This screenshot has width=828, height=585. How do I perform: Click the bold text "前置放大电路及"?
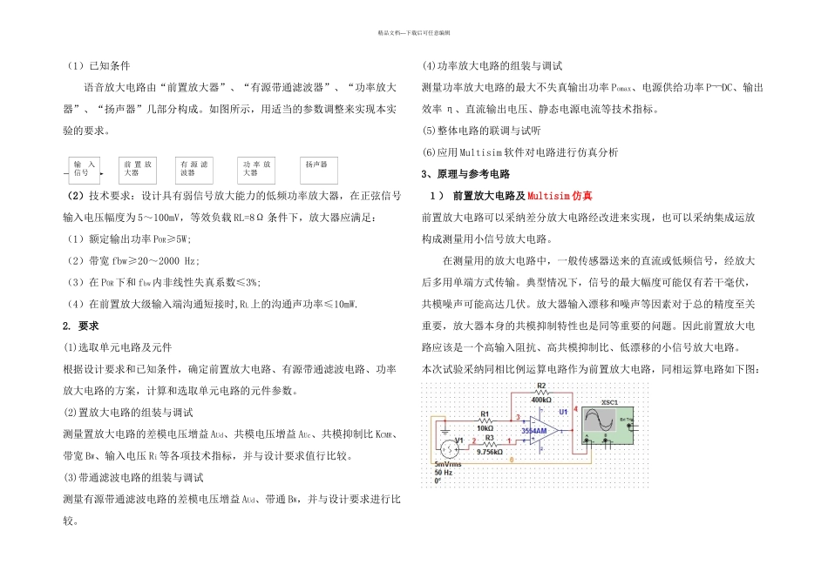tap(489, 196)
